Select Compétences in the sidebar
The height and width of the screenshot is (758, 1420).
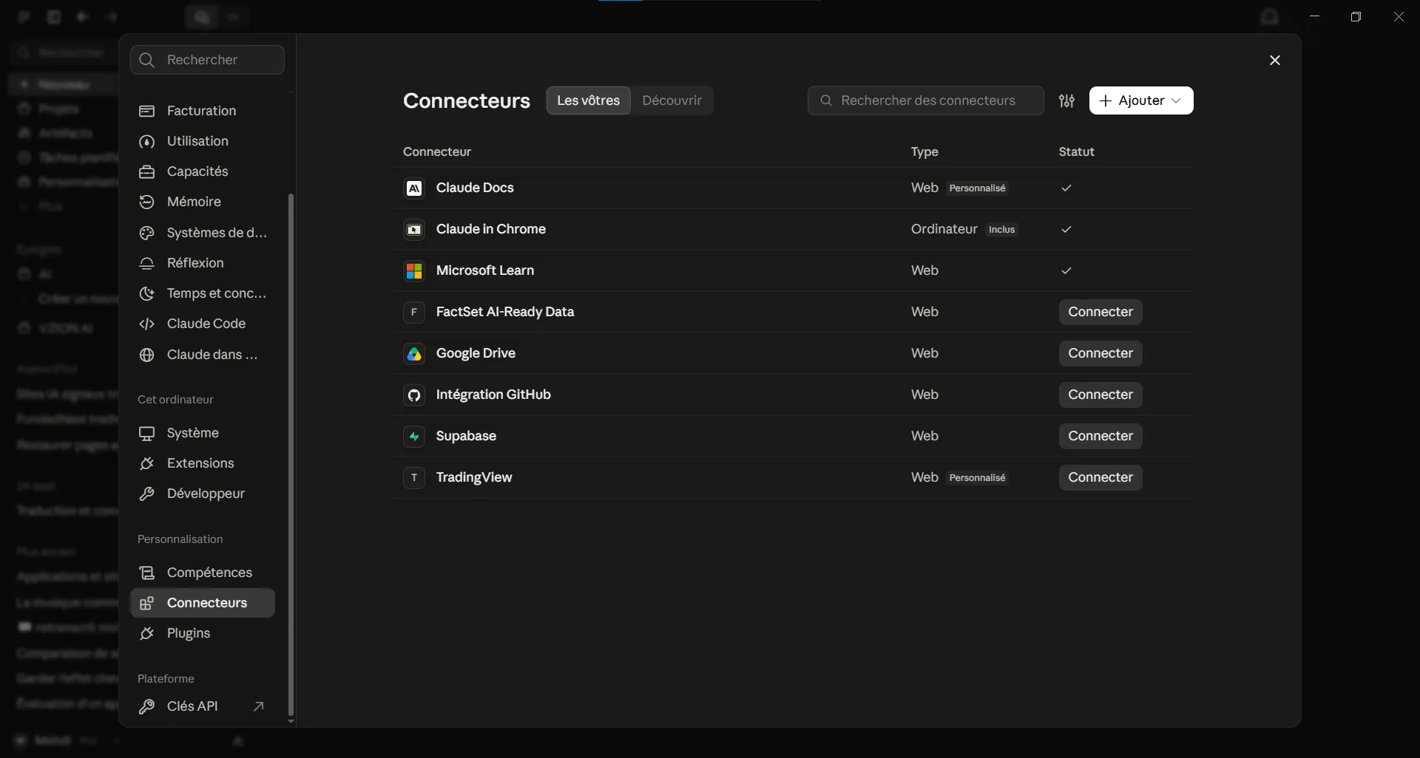point(202,573)
